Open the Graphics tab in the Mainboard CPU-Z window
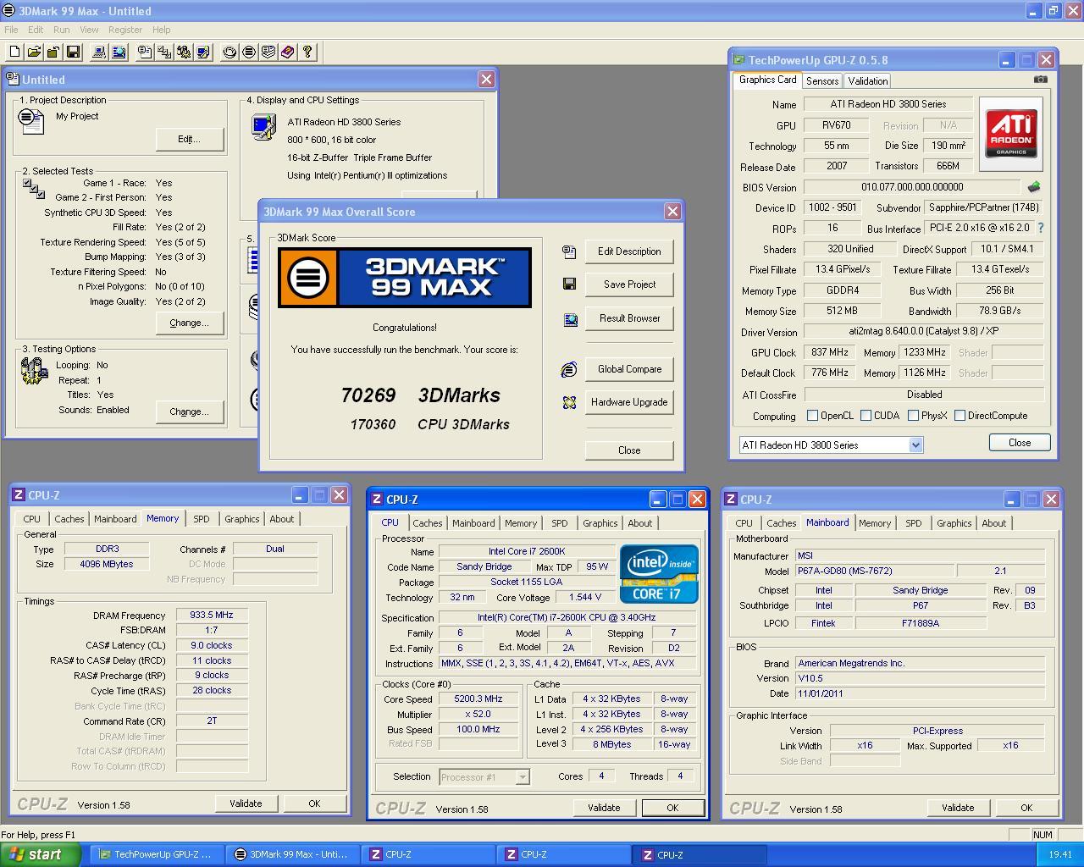Image resolution: width=1084 pixels, height=867 pixels. point(954,523)
